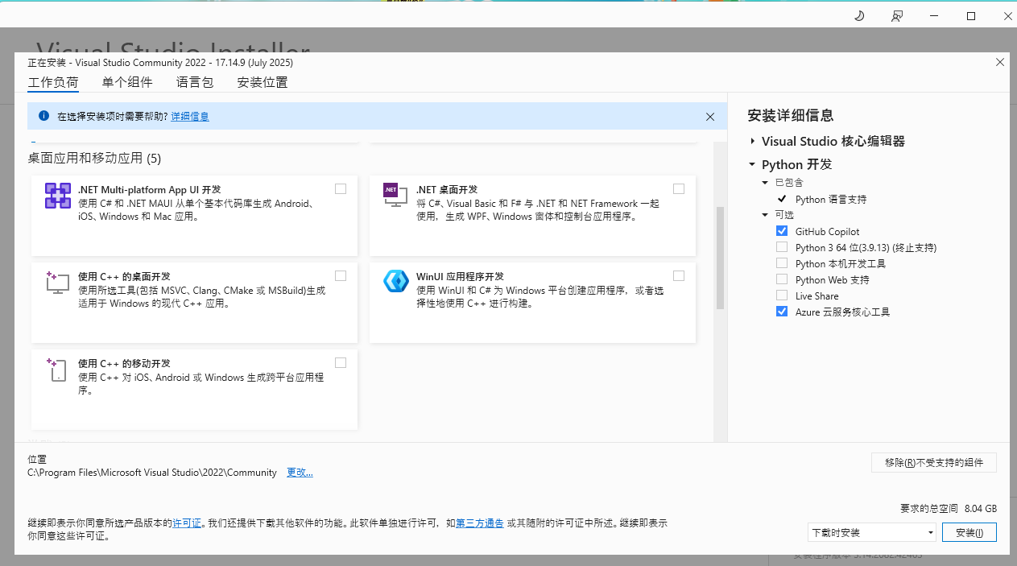Click the .NET MAUI workload icon

click(58, 196)
